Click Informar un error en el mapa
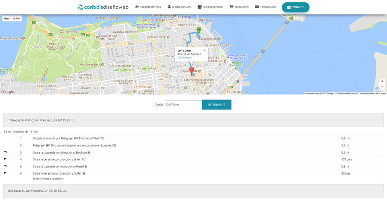 [372, 94]
